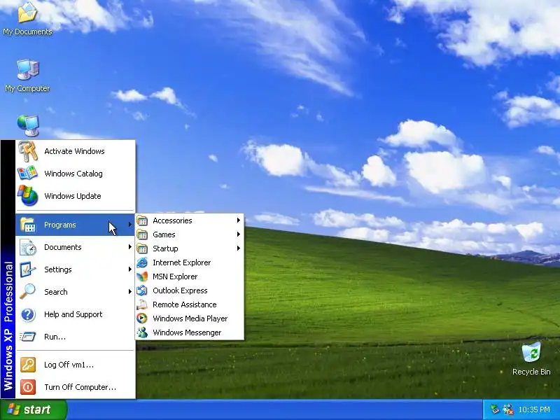Viewport: 560px width, 420px height.
Task: Choose Run... from the Start menu
Action: (x=76, y=337)
